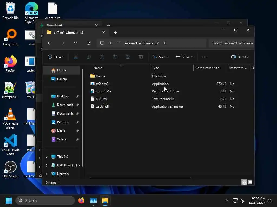This screenshot has height=207, width=277.
Task: Click the Application extension type cell
Action: coord(167,106)
